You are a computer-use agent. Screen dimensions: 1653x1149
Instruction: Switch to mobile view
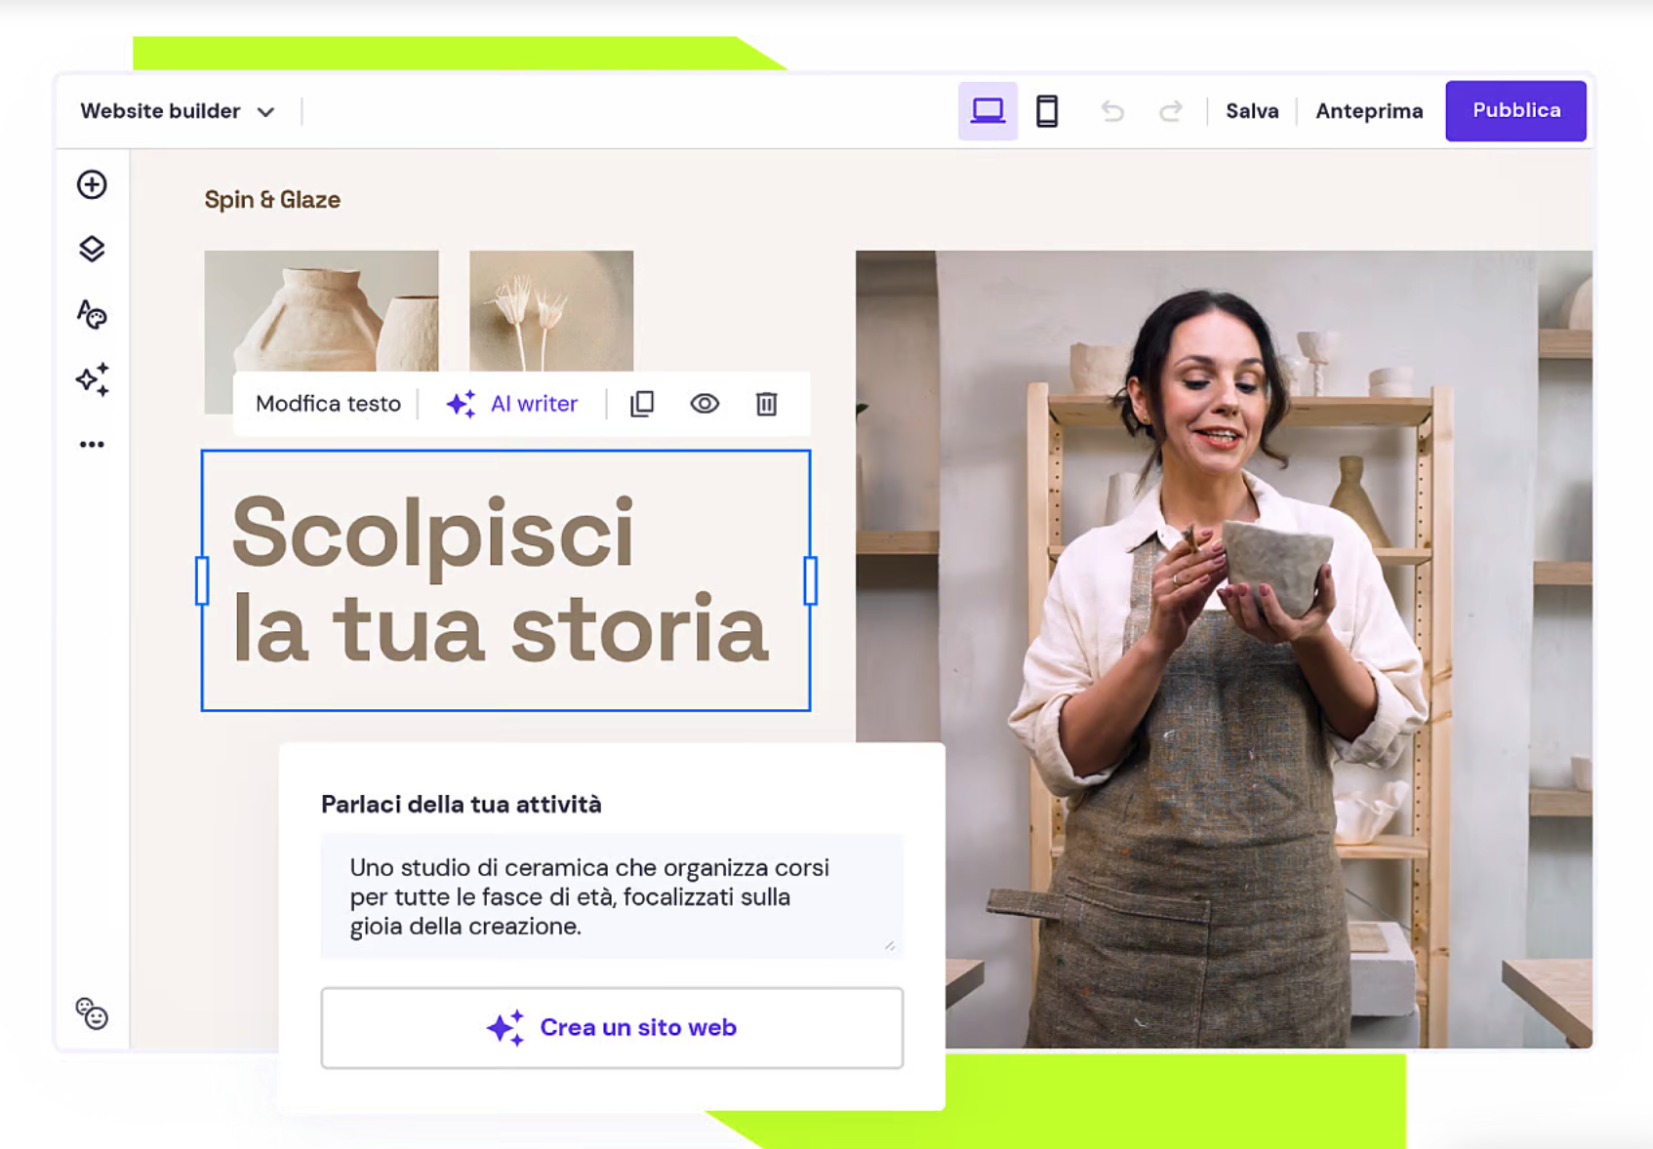[1047, 111]
